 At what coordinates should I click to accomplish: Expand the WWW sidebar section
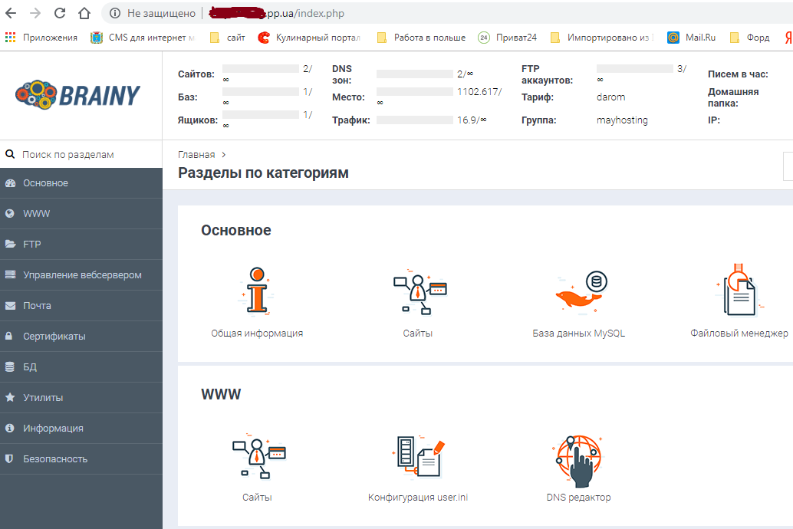[36, 214]
